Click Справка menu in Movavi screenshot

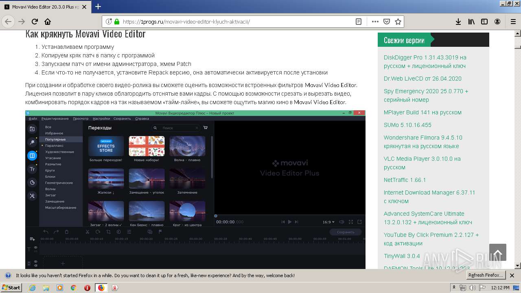pos(142,119)
